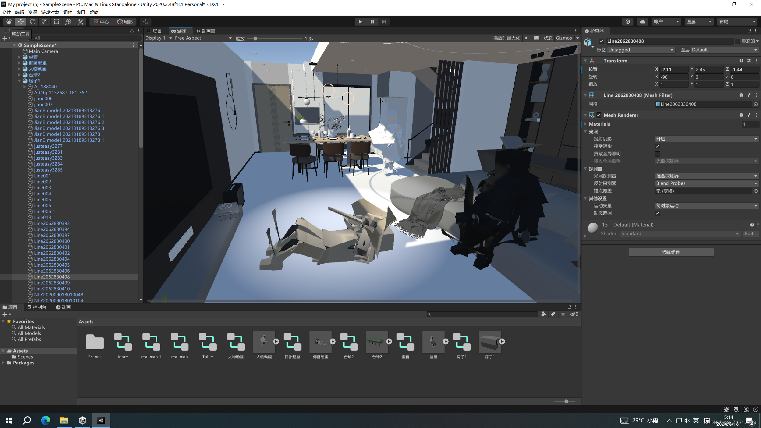
Task: Select the Scale tool icon
Action: tap(45, 22)
